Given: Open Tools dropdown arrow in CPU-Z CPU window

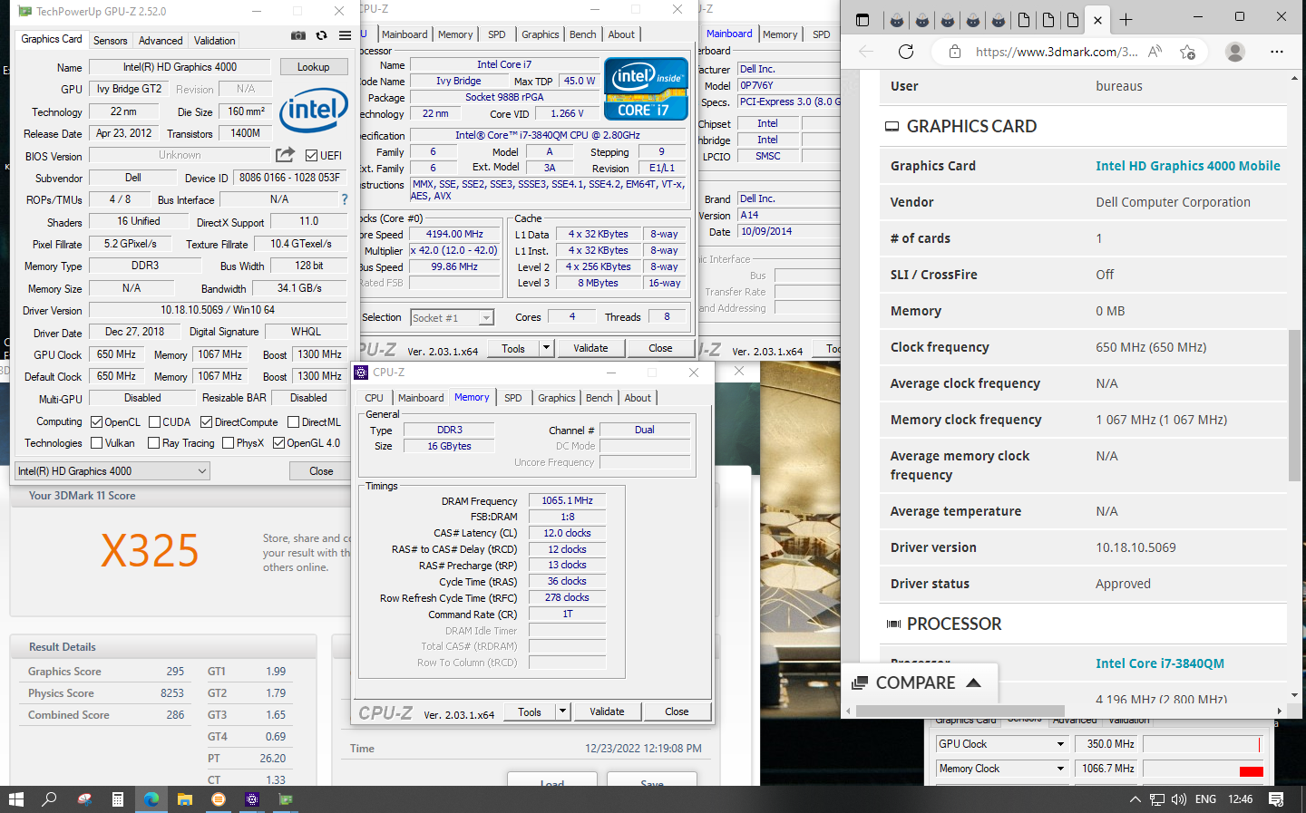Looking at the screenshot, I should point(546,348).
